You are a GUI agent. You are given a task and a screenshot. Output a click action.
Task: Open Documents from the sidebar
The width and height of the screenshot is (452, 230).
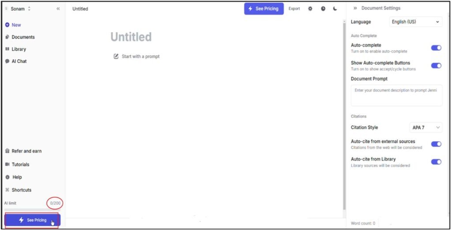point(20,37)
